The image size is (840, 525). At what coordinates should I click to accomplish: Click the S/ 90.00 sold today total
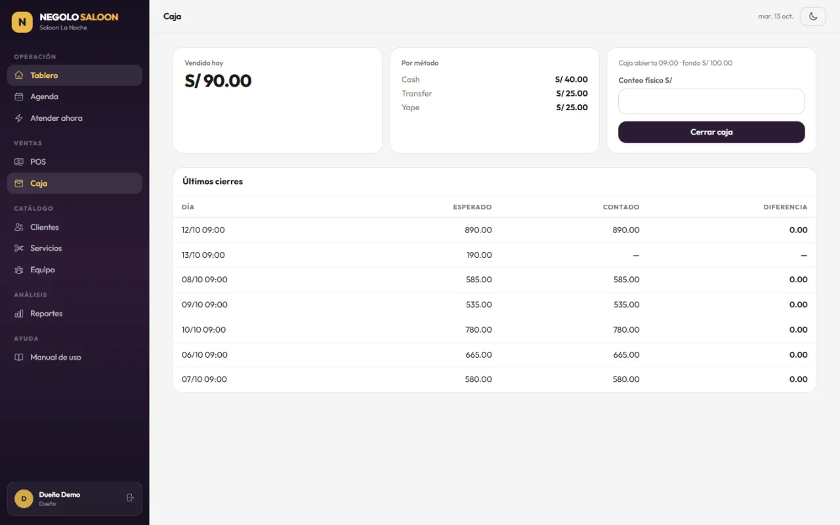pyautogui.click(x=218, y=81)
